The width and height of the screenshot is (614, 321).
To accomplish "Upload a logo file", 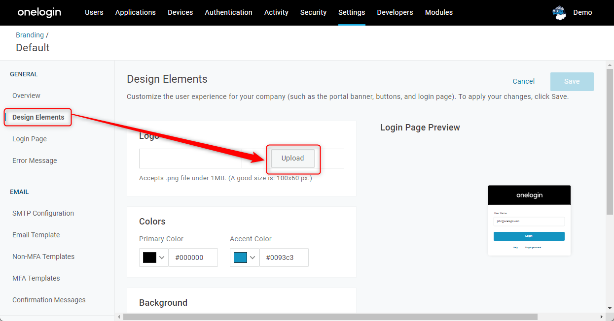I will [293, 158].
